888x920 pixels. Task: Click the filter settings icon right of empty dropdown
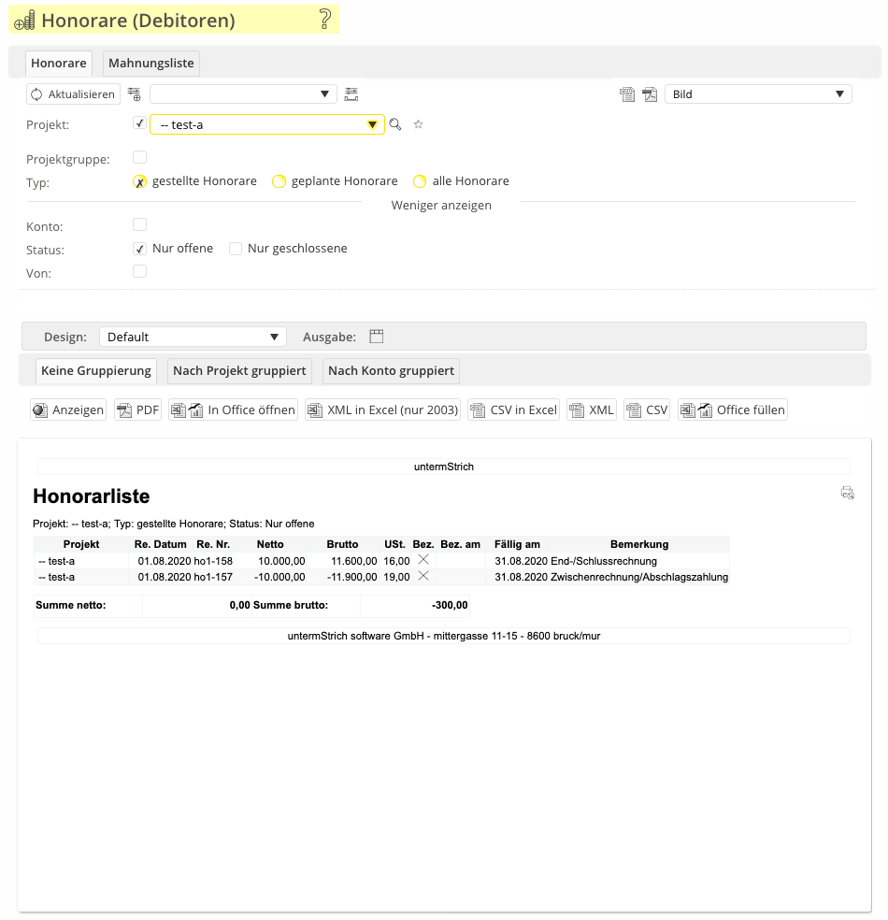click(x=351, y=94)
